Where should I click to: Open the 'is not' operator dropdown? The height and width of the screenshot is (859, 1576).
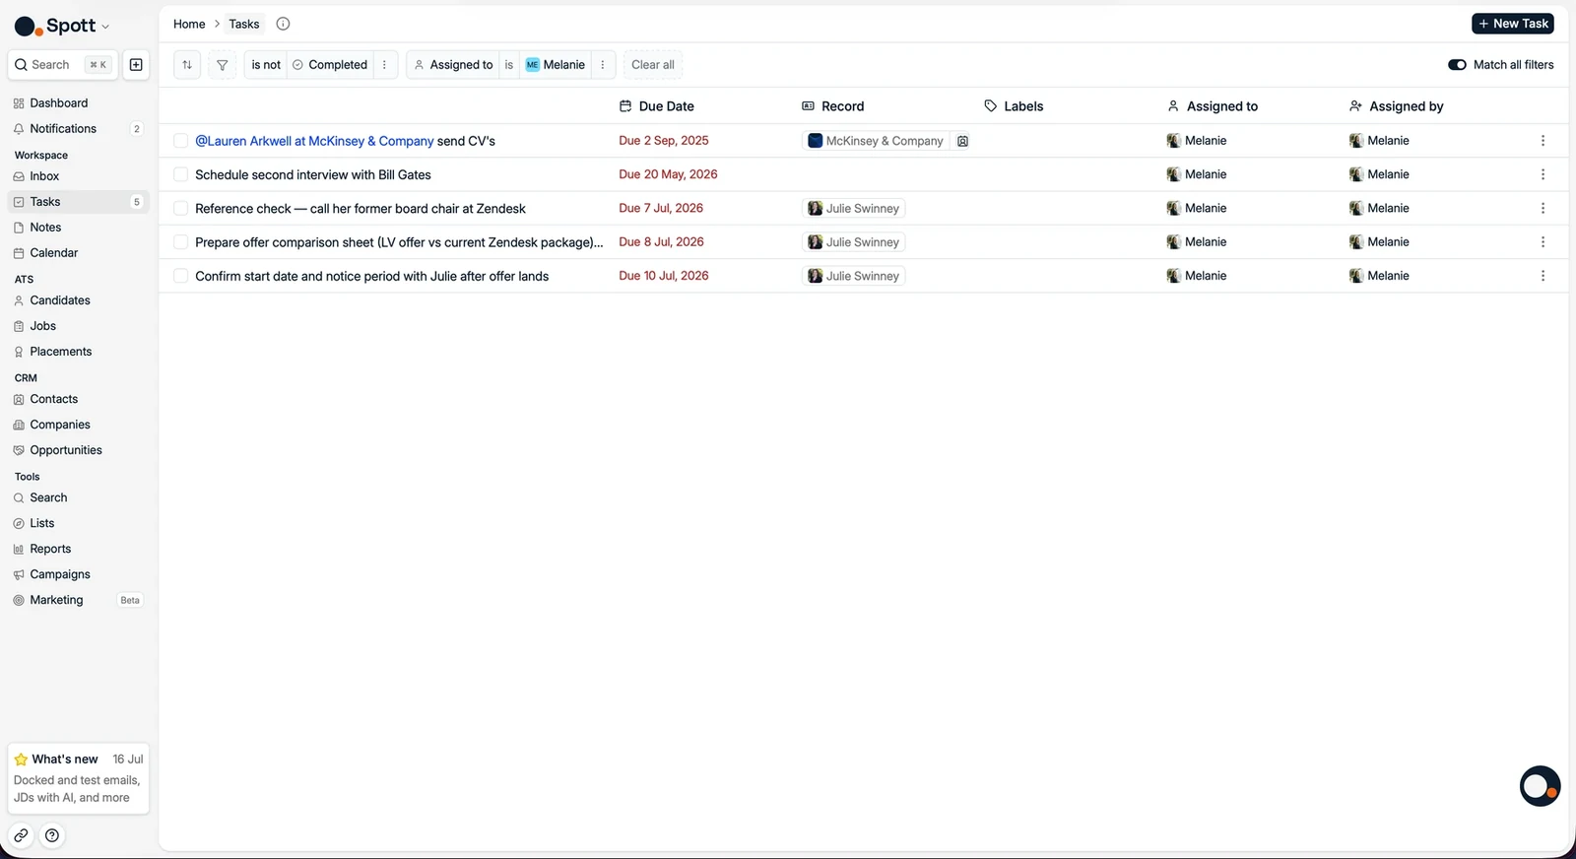pyautogui.click(x=266, y=65)
